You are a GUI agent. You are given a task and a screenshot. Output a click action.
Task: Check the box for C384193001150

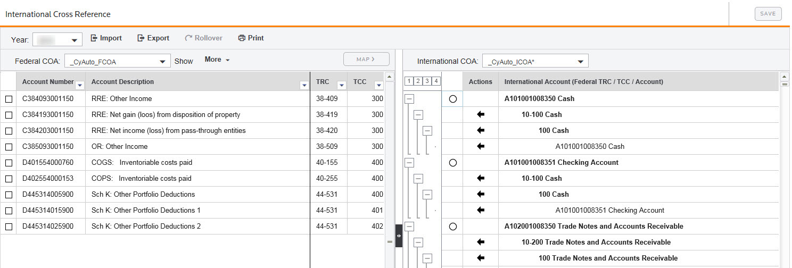pyautogui.click(x=9, y=115)
